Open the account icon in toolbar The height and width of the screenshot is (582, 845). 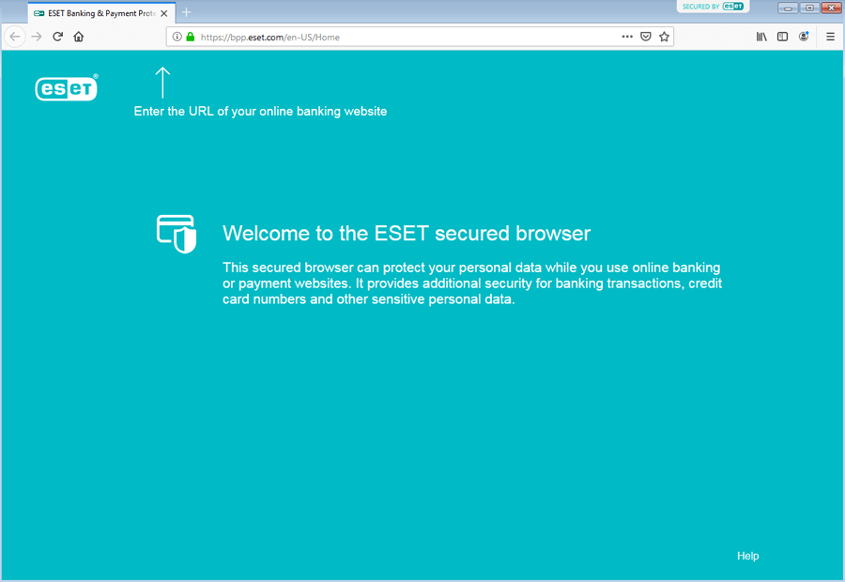804,37
